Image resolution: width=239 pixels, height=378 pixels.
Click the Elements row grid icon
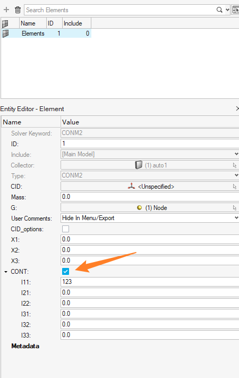[5, 33]
